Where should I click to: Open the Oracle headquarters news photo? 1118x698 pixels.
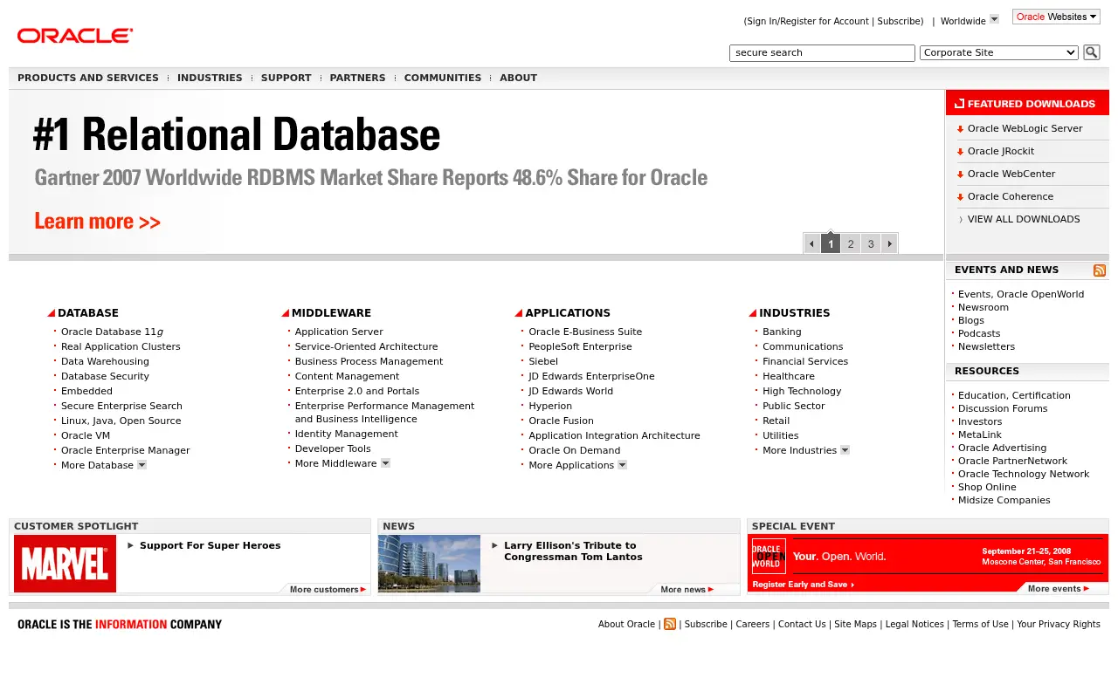pos(429,564)
